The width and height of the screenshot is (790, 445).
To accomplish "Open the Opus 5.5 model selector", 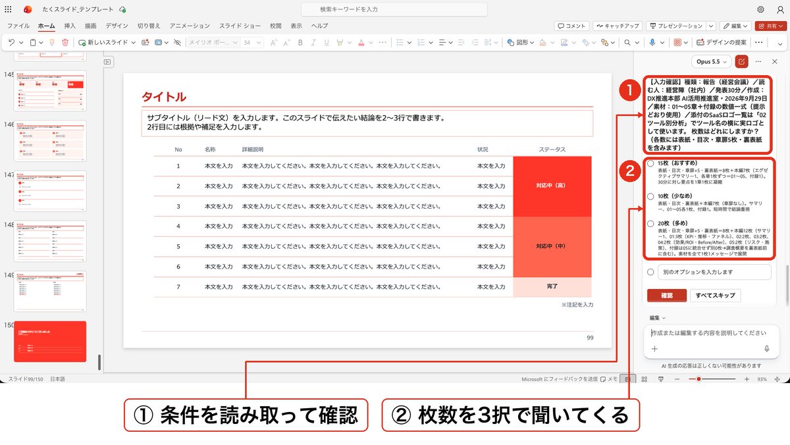I will click(713, 61).
